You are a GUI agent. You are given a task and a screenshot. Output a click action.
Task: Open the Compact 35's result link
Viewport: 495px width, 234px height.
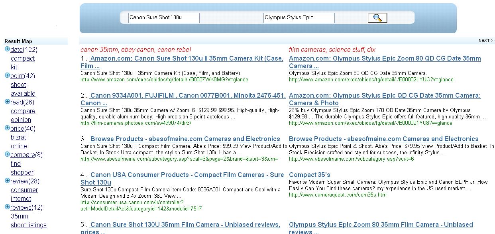[309, 175]
